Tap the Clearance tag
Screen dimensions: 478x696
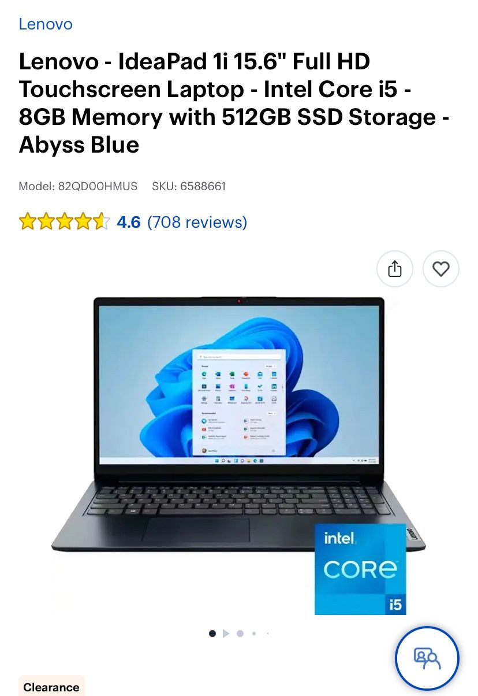tap(51, 687)
